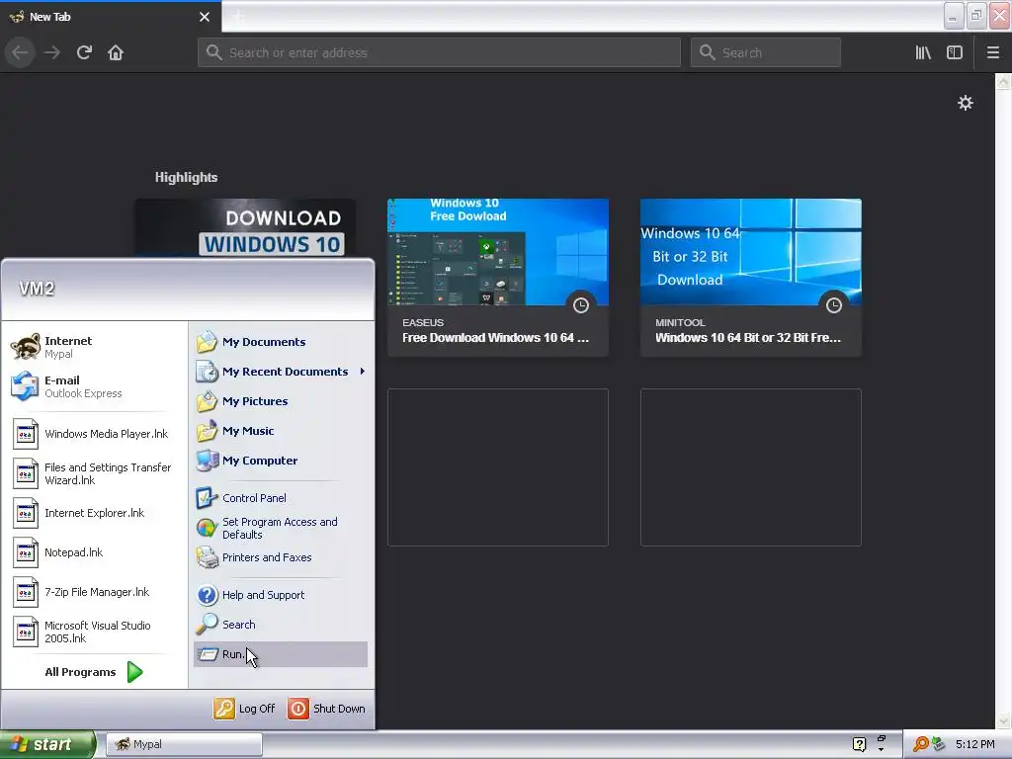
Task: Click the Windows start button
Action: 47,744
